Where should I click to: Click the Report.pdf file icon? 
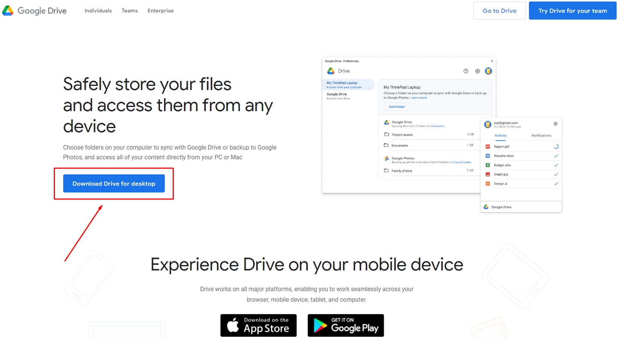(488, 147)
